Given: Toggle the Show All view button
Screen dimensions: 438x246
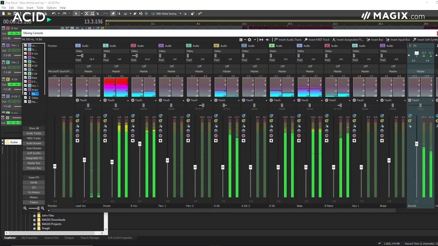Looking at the screenshot, I should [34, 128].
